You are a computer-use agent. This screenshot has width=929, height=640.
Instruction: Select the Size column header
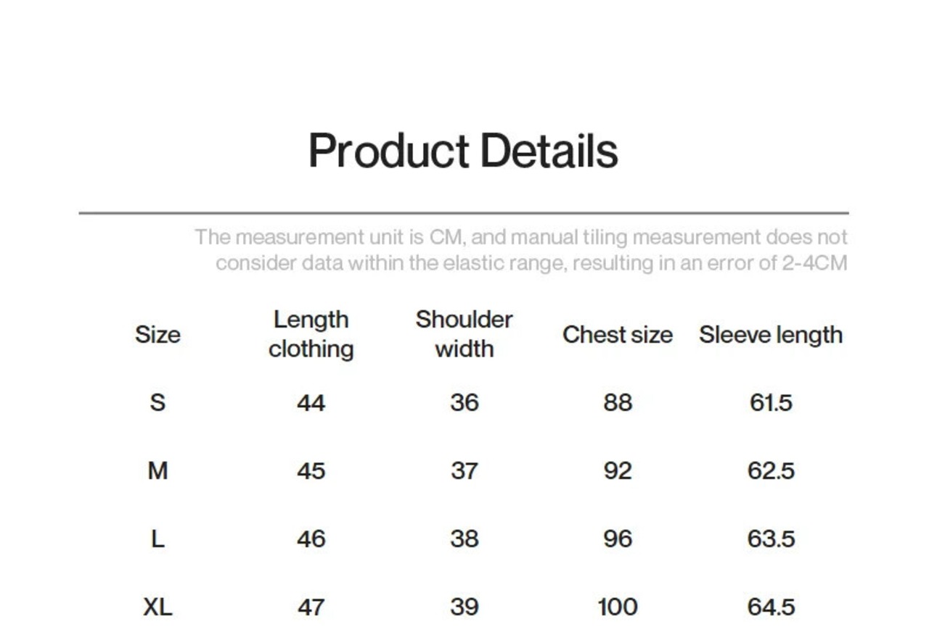(157, 335)
